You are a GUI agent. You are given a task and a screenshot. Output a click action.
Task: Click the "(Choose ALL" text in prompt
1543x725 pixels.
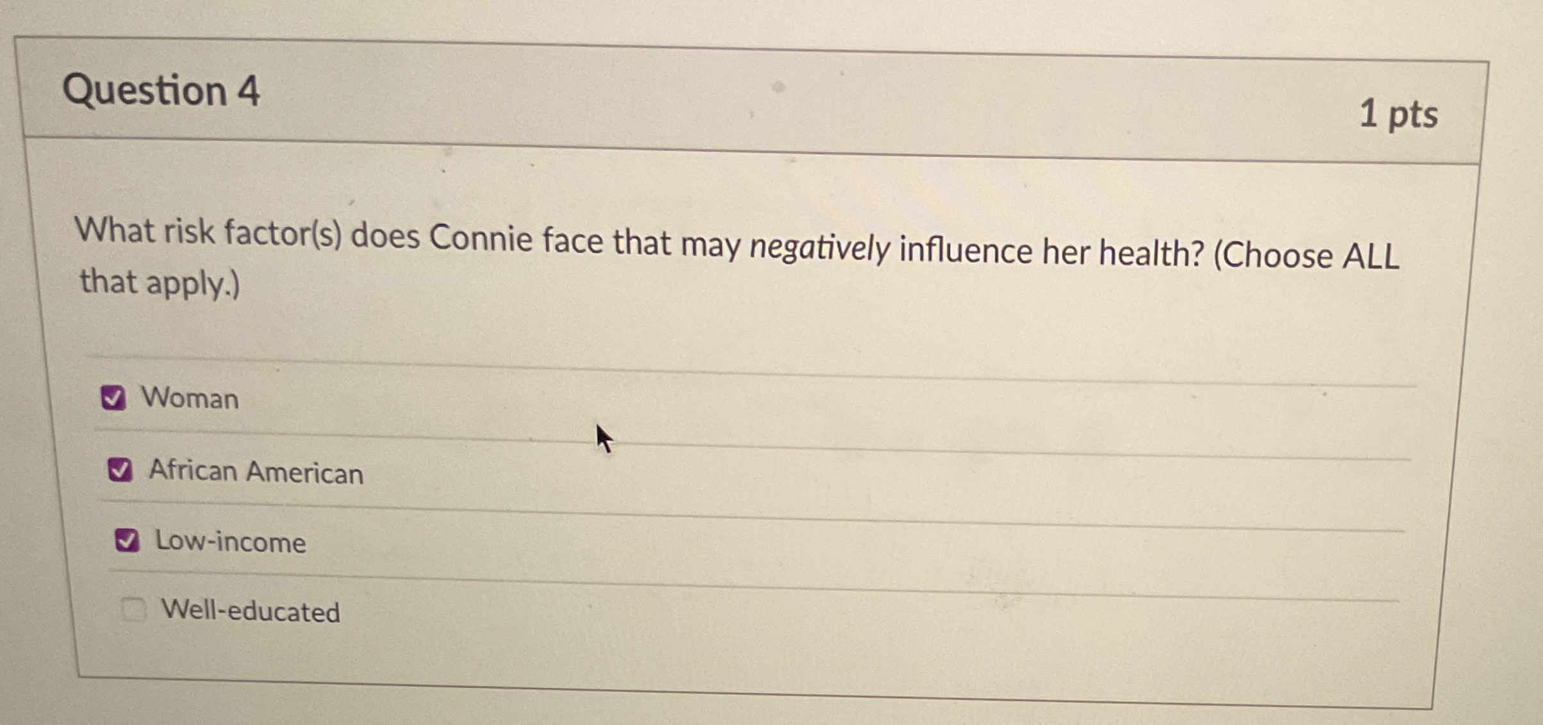tap(1306, 256)
